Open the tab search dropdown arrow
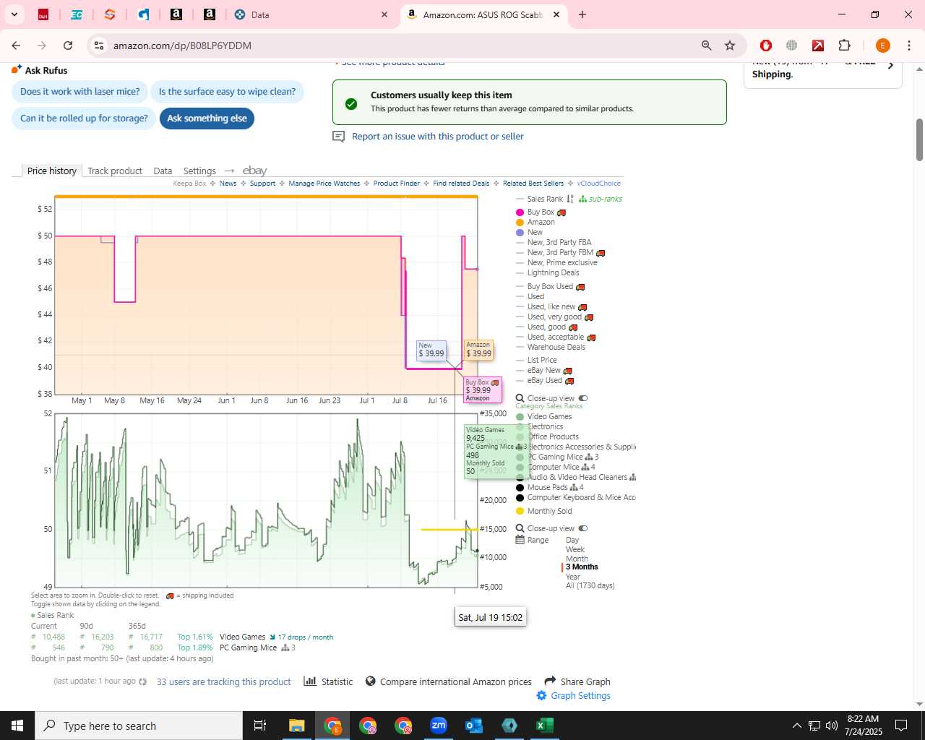 tap(14, 14)
